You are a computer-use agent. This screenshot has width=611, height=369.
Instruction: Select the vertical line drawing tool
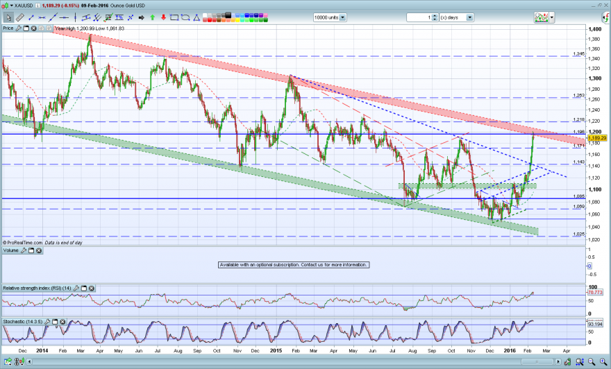(75, 17)
